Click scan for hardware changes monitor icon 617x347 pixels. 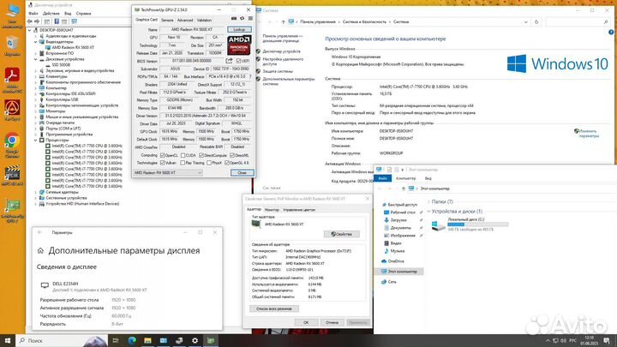click(x=74, y=21)
